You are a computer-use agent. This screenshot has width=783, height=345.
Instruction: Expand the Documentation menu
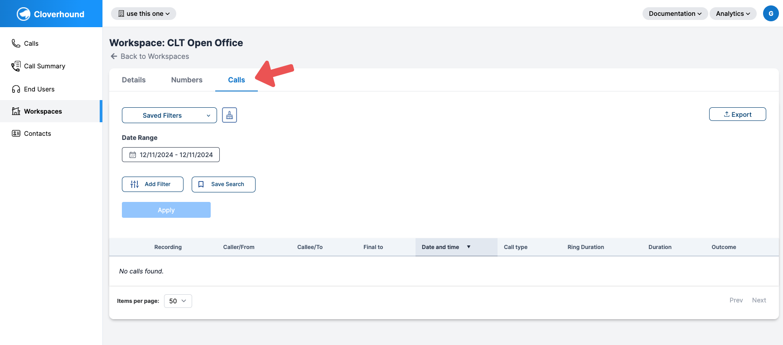(x=675, y=14)
